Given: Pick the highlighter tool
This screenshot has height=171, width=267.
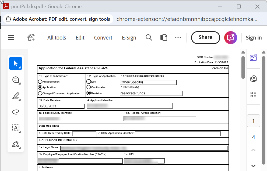Looking at the screenshot, I should pyautogui.click(x=16, y=96).
